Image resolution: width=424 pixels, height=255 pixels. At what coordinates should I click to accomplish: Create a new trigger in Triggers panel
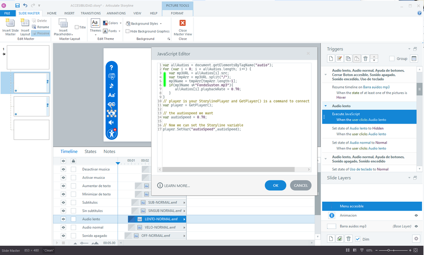[x=331, y=58]
